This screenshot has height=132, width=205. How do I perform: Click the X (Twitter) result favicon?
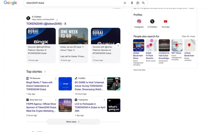point(28,18)
